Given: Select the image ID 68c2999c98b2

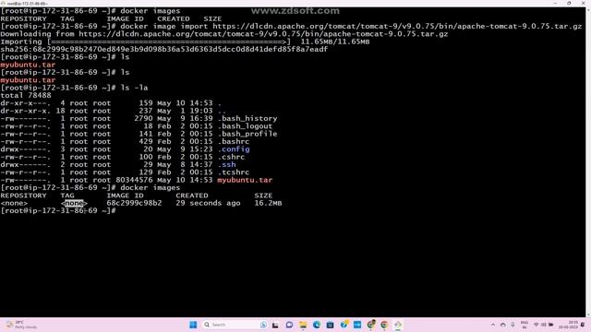Looking at the screenshot, I should (x=134, y=203).
